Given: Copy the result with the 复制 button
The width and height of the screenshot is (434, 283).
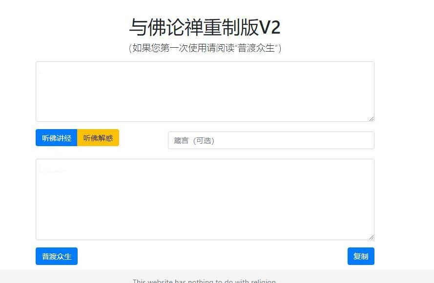Looking at the screenshot, I should pyautogui.click(x=361, y=256).
